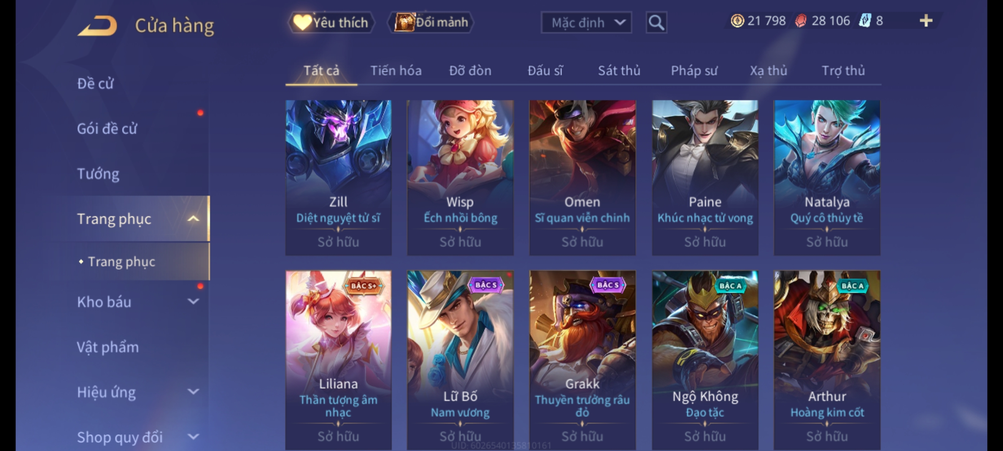This screenshot has width=1003, height=451.
Task: Expand Shop quy đổi section
Action: coord(193,437)
